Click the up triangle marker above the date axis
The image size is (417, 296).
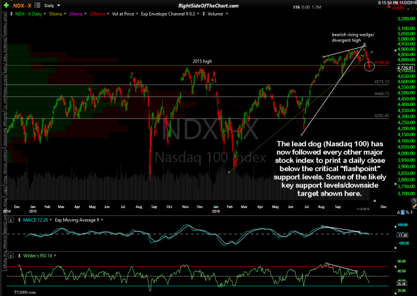click(375, 201)
